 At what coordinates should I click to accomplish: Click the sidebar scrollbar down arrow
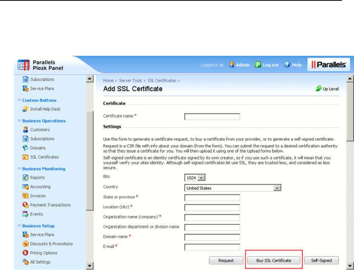(x=90, y=266)
